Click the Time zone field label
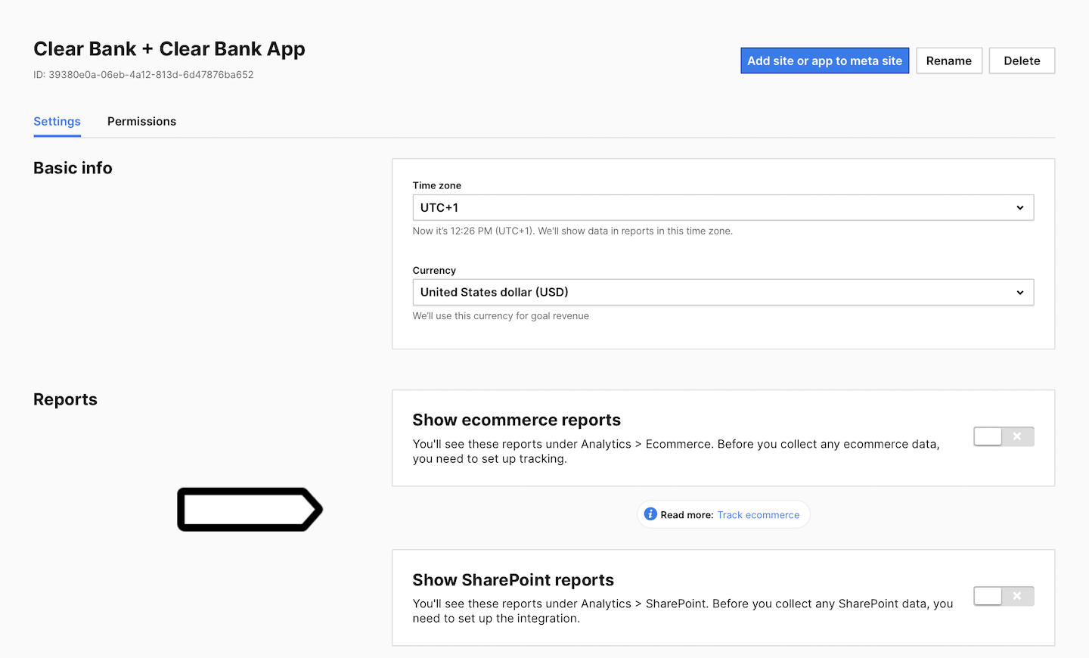 click(x=436, y=186)
